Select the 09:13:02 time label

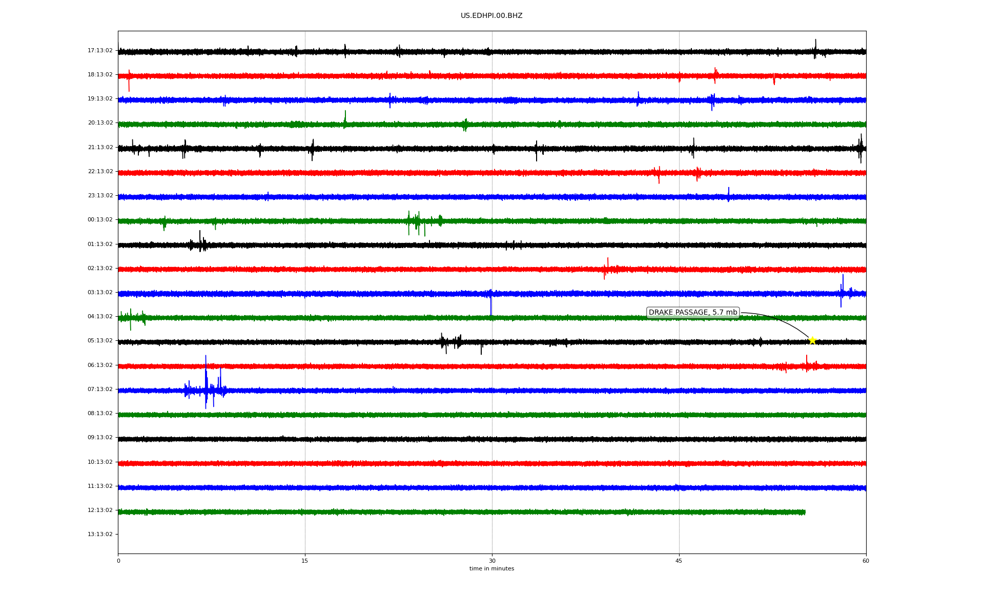click(x=100, y=438)
